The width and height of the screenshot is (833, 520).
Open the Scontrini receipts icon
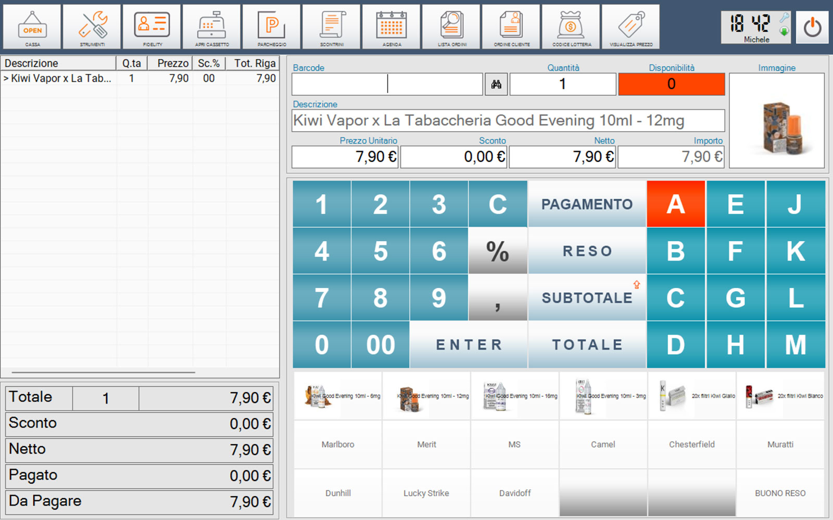tap(332, 27)
